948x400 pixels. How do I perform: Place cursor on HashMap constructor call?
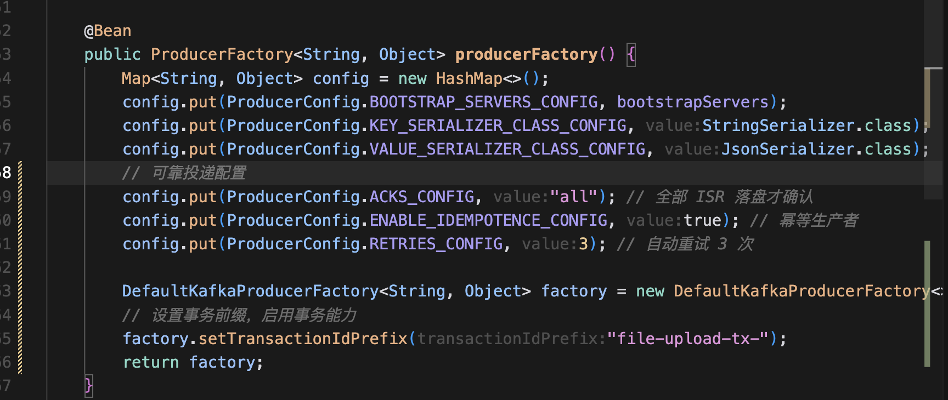pyautogui.click(x=469, y=78)
